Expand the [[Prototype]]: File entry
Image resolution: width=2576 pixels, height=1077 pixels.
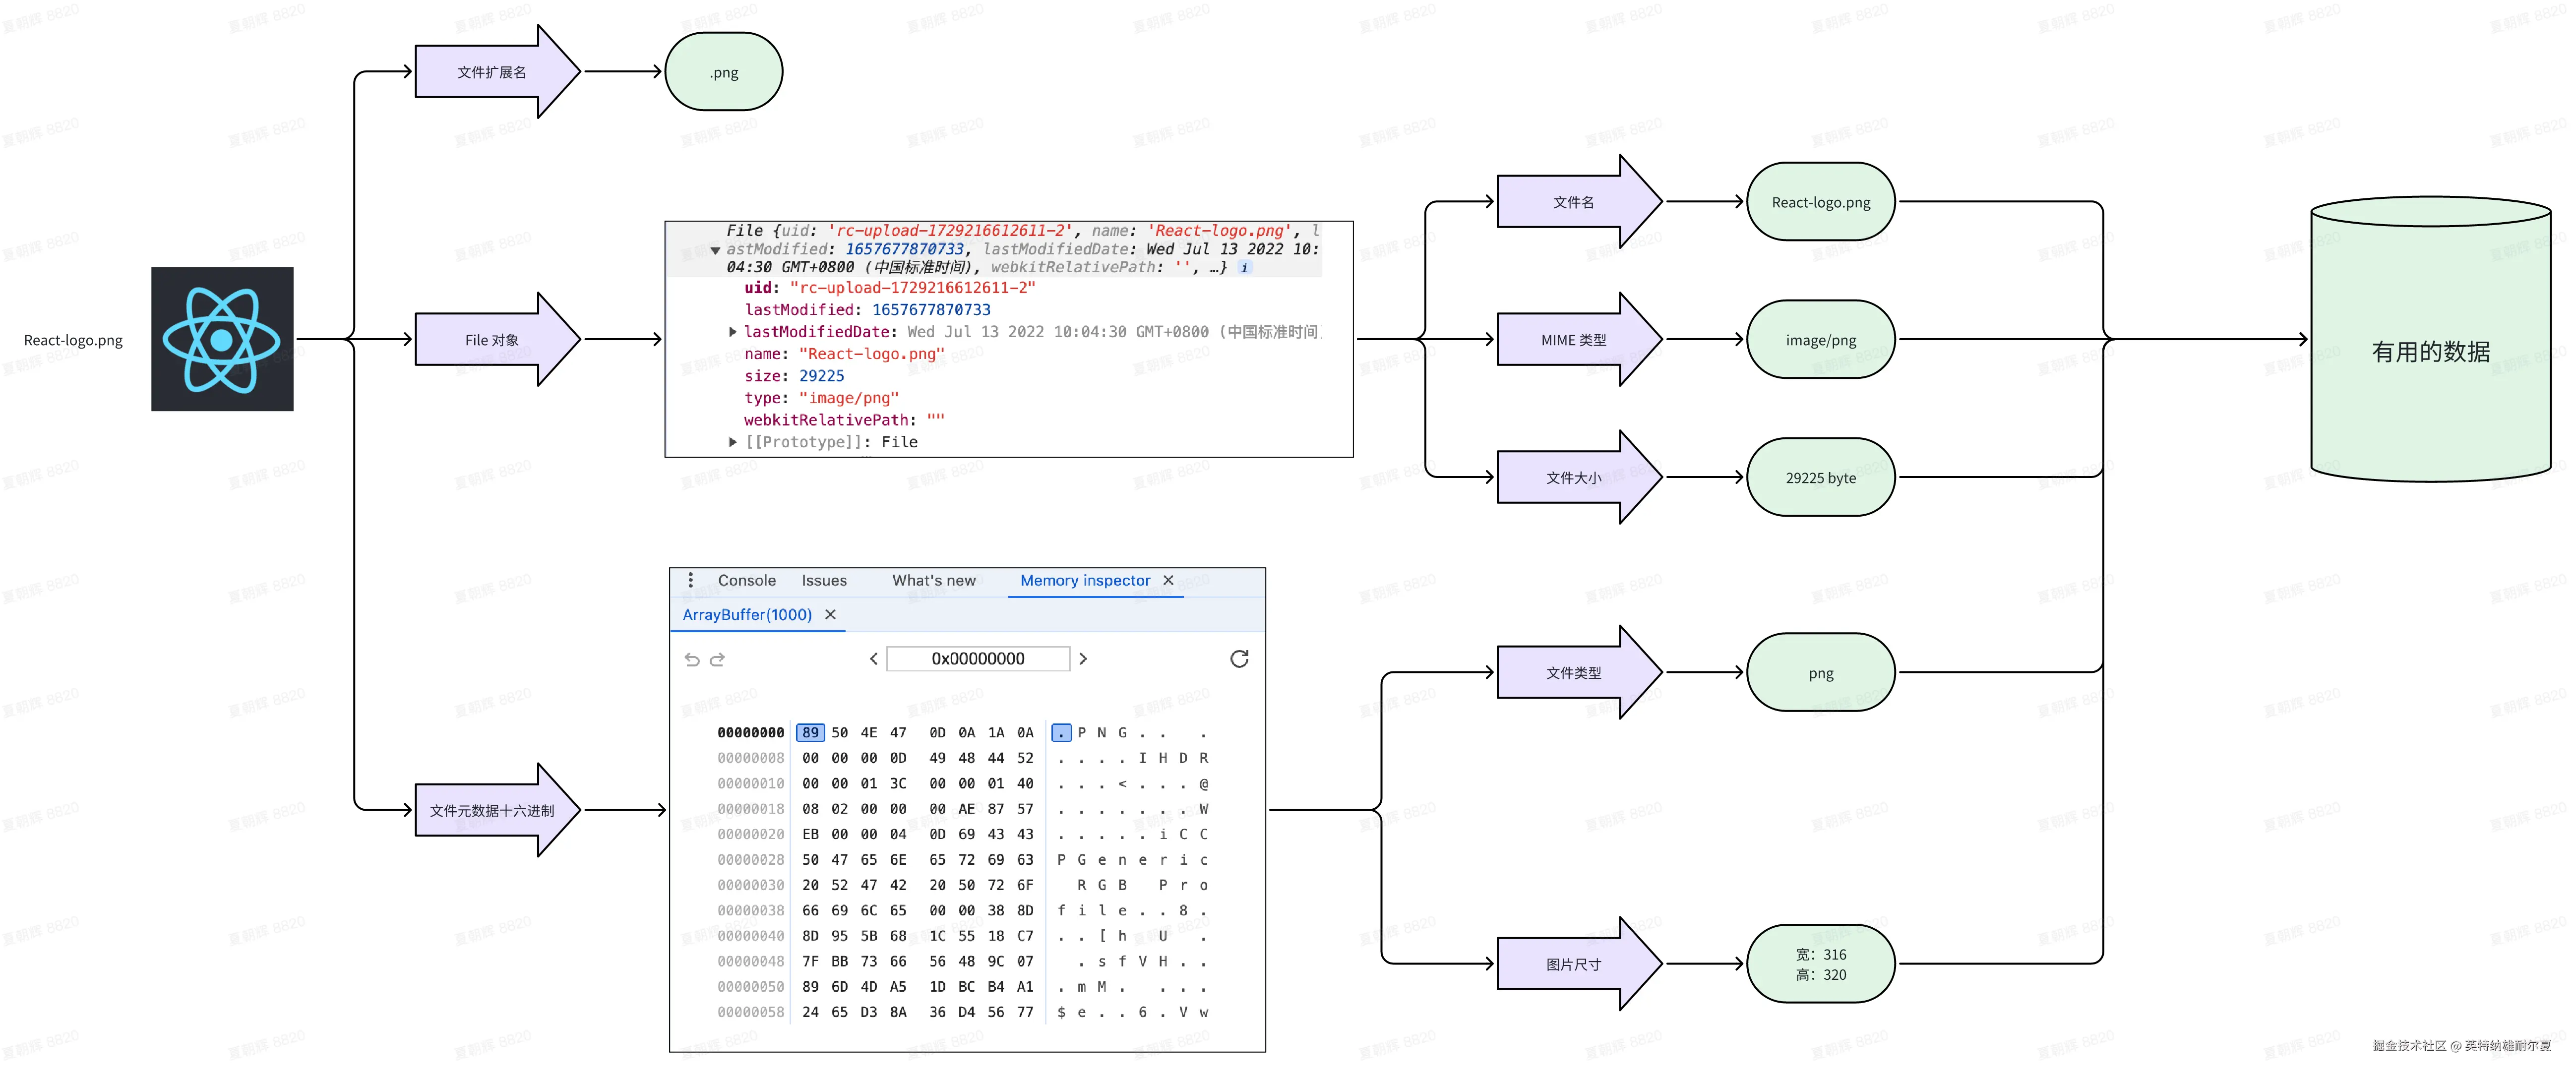(x=733, y=442)
